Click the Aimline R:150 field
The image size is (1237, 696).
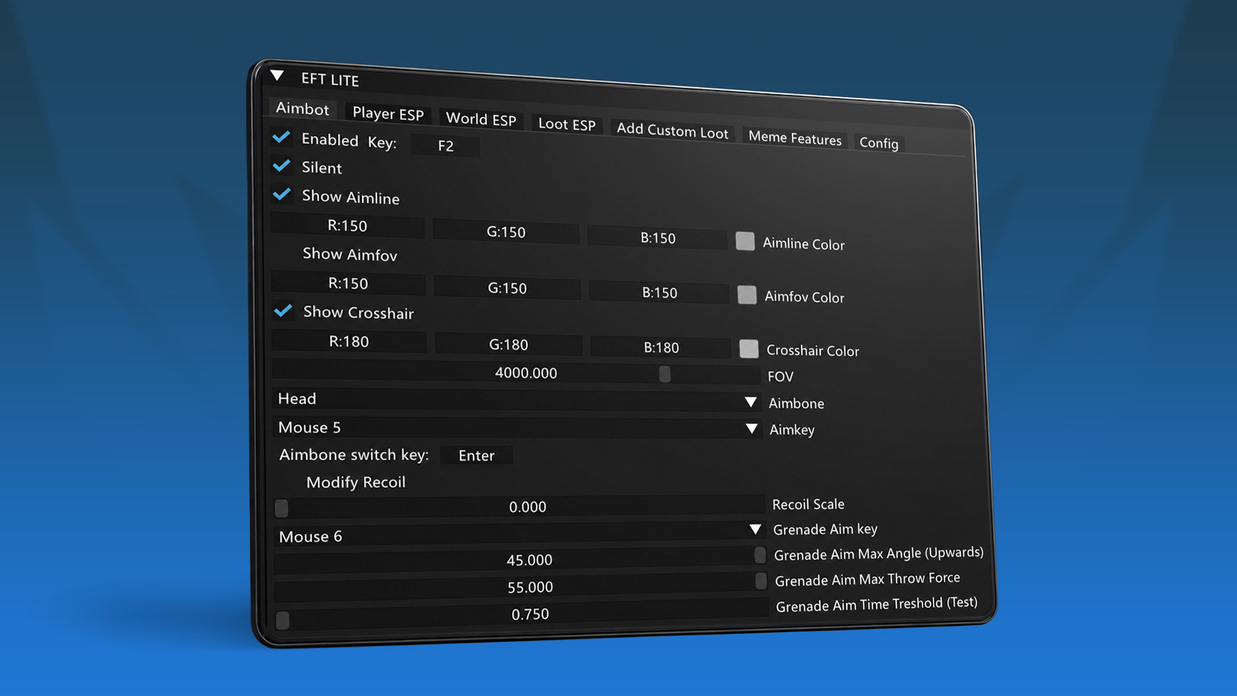[x=347, y=226]
